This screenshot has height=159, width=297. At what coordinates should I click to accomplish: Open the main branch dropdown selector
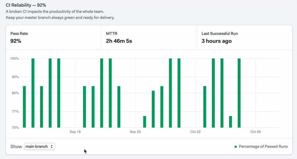39,146
